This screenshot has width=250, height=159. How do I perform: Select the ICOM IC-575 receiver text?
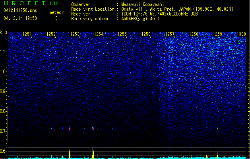pos(159,14)
